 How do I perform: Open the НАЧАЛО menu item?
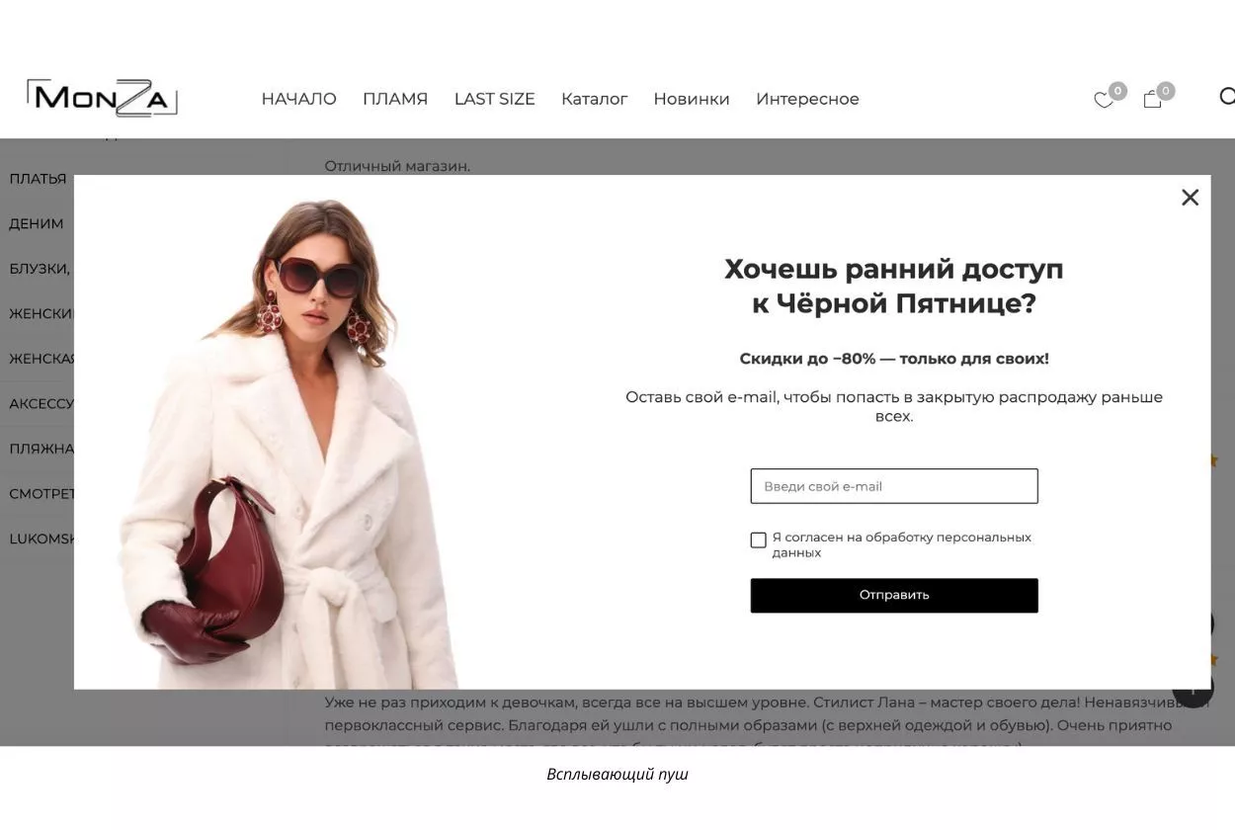(298, 99)
